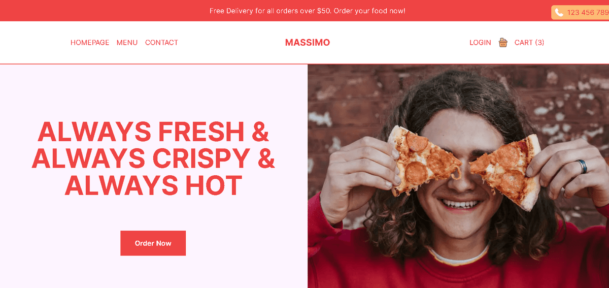Click the left pizza slice in photo

421,162
